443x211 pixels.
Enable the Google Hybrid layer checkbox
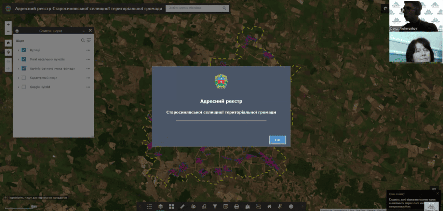tap(24, 87)
